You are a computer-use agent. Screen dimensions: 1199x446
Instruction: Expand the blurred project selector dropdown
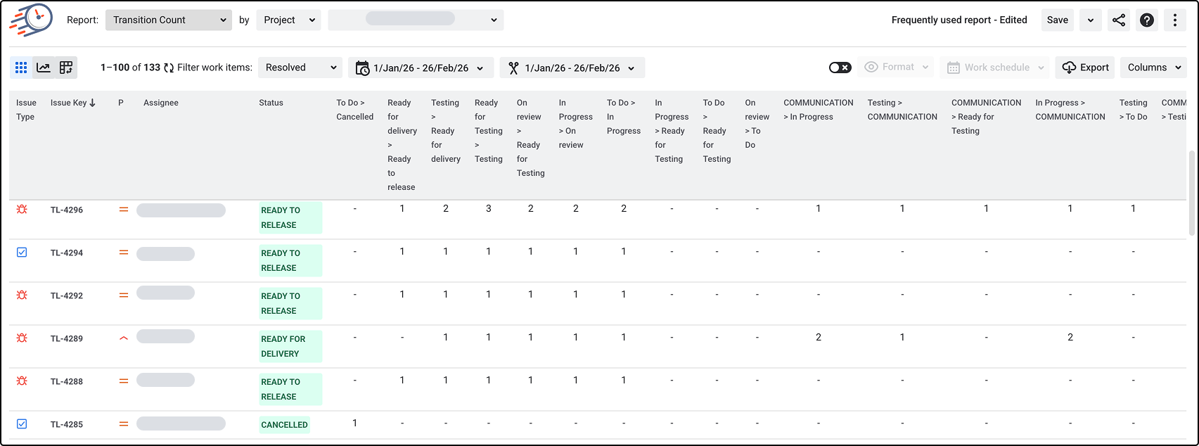pyautogui.click(x=416, y=20)
